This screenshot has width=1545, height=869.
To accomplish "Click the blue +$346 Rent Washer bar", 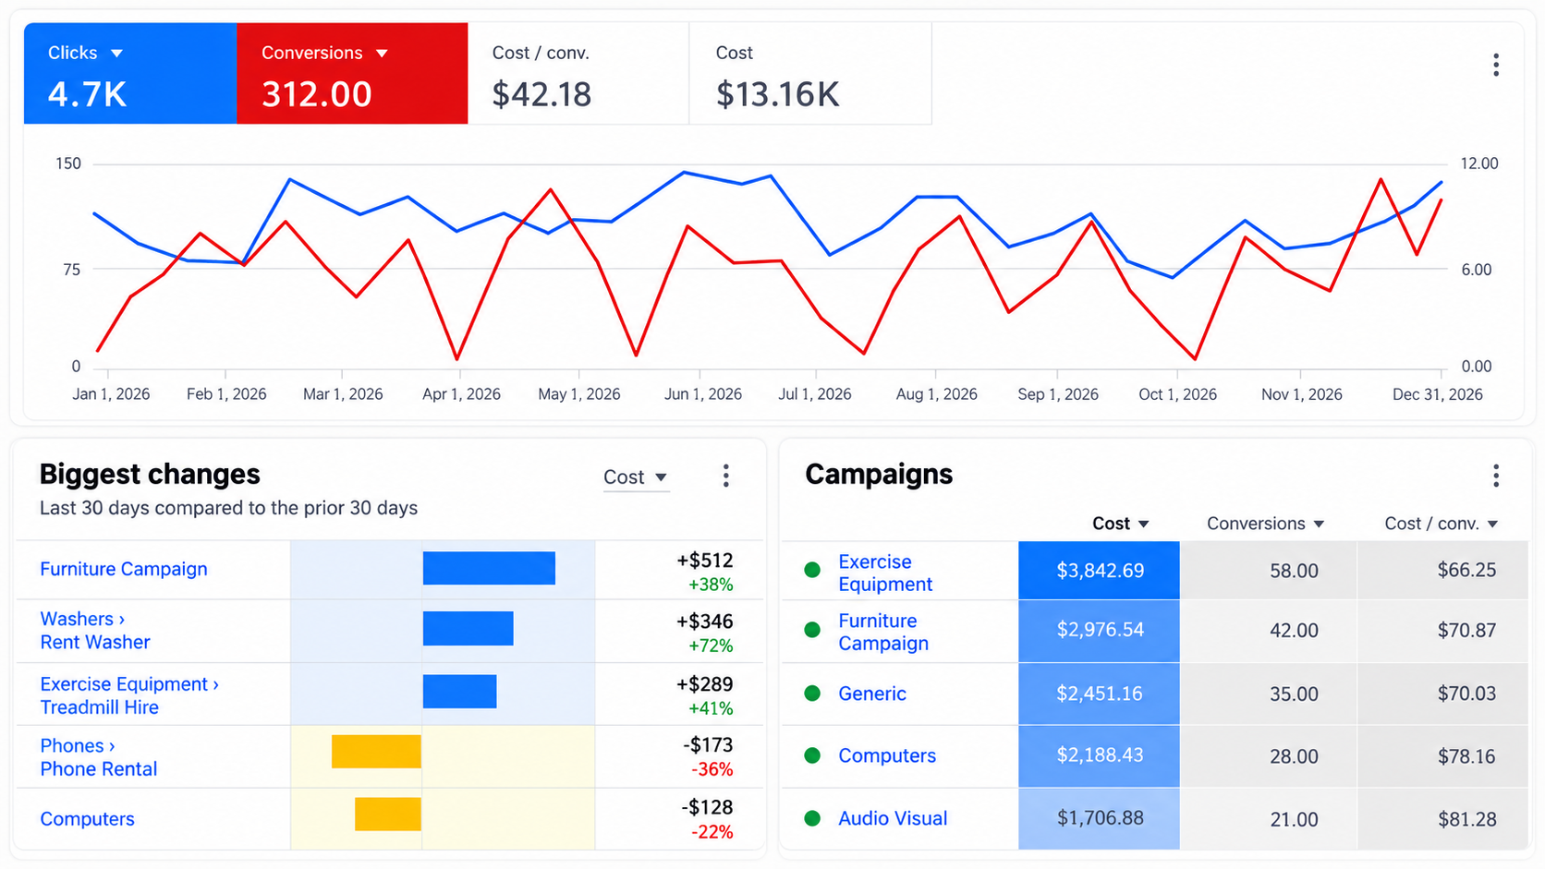I will [468, 628].
